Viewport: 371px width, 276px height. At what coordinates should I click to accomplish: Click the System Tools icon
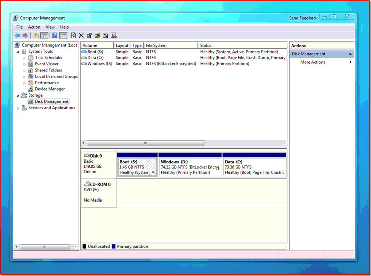click(x=24, y=51)
